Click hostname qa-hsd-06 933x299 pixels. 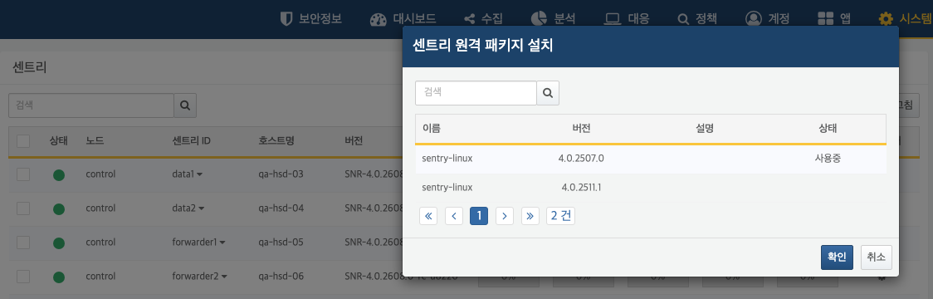pyautogui.click(x=281, y=277)
